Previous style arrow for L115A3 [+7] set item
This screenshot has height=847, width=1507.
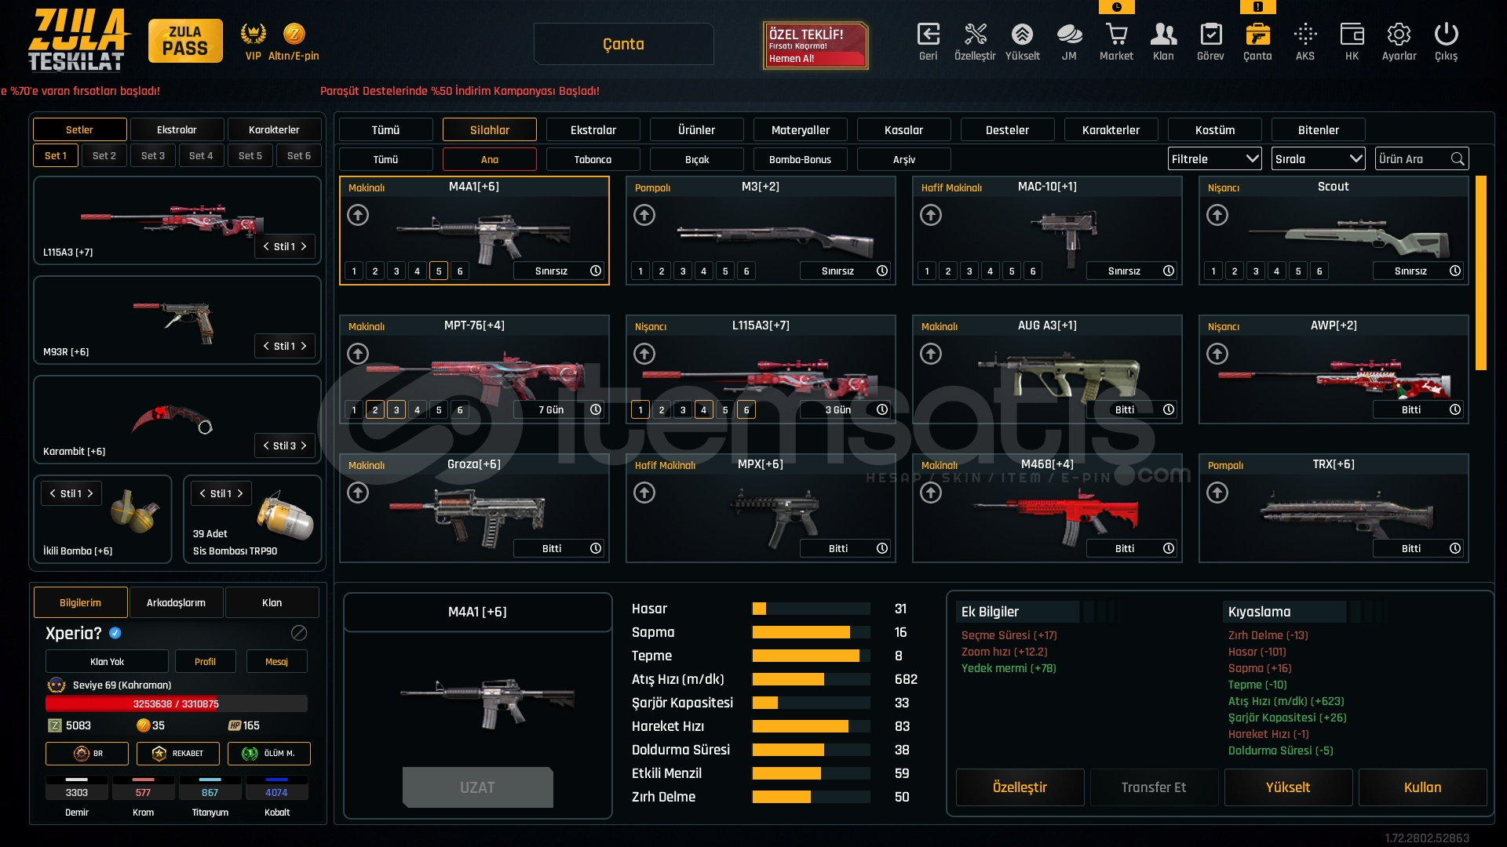point(266,247)
